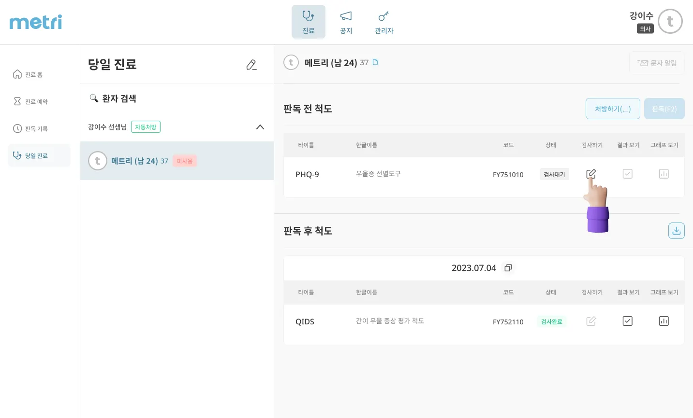This screenshot has width=693, height=418.
Task: Click the metri logo
Action: (x=36, y=22)
